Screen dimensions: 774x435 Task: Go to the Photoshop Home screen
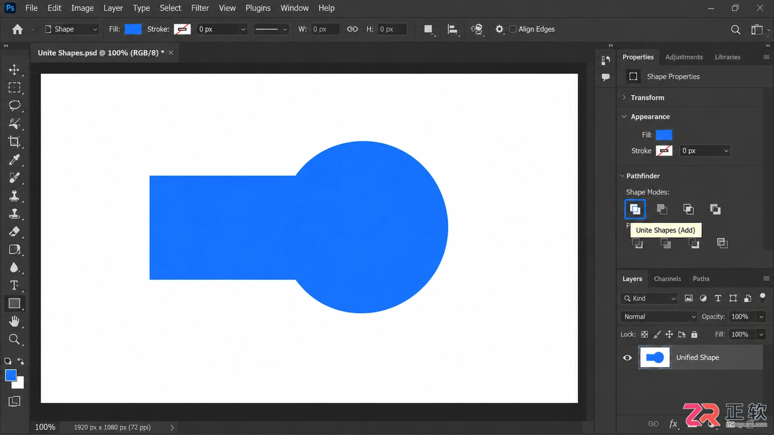coord(17,30)
